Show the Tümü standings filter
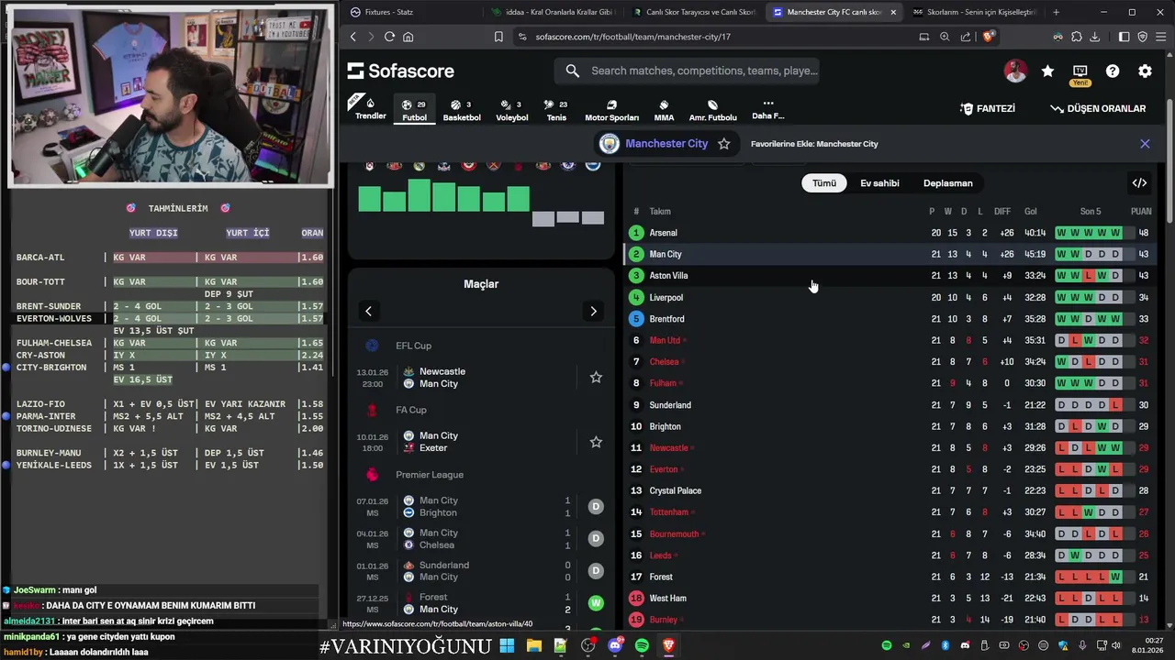 (x=824, y=183)
